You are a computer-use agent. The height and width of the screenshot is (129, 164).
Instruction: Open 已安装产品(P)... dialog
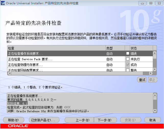point(44,120)
